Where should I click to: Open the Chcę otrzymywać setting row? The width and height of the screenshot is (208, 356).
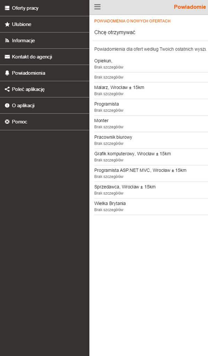point(150,32)
